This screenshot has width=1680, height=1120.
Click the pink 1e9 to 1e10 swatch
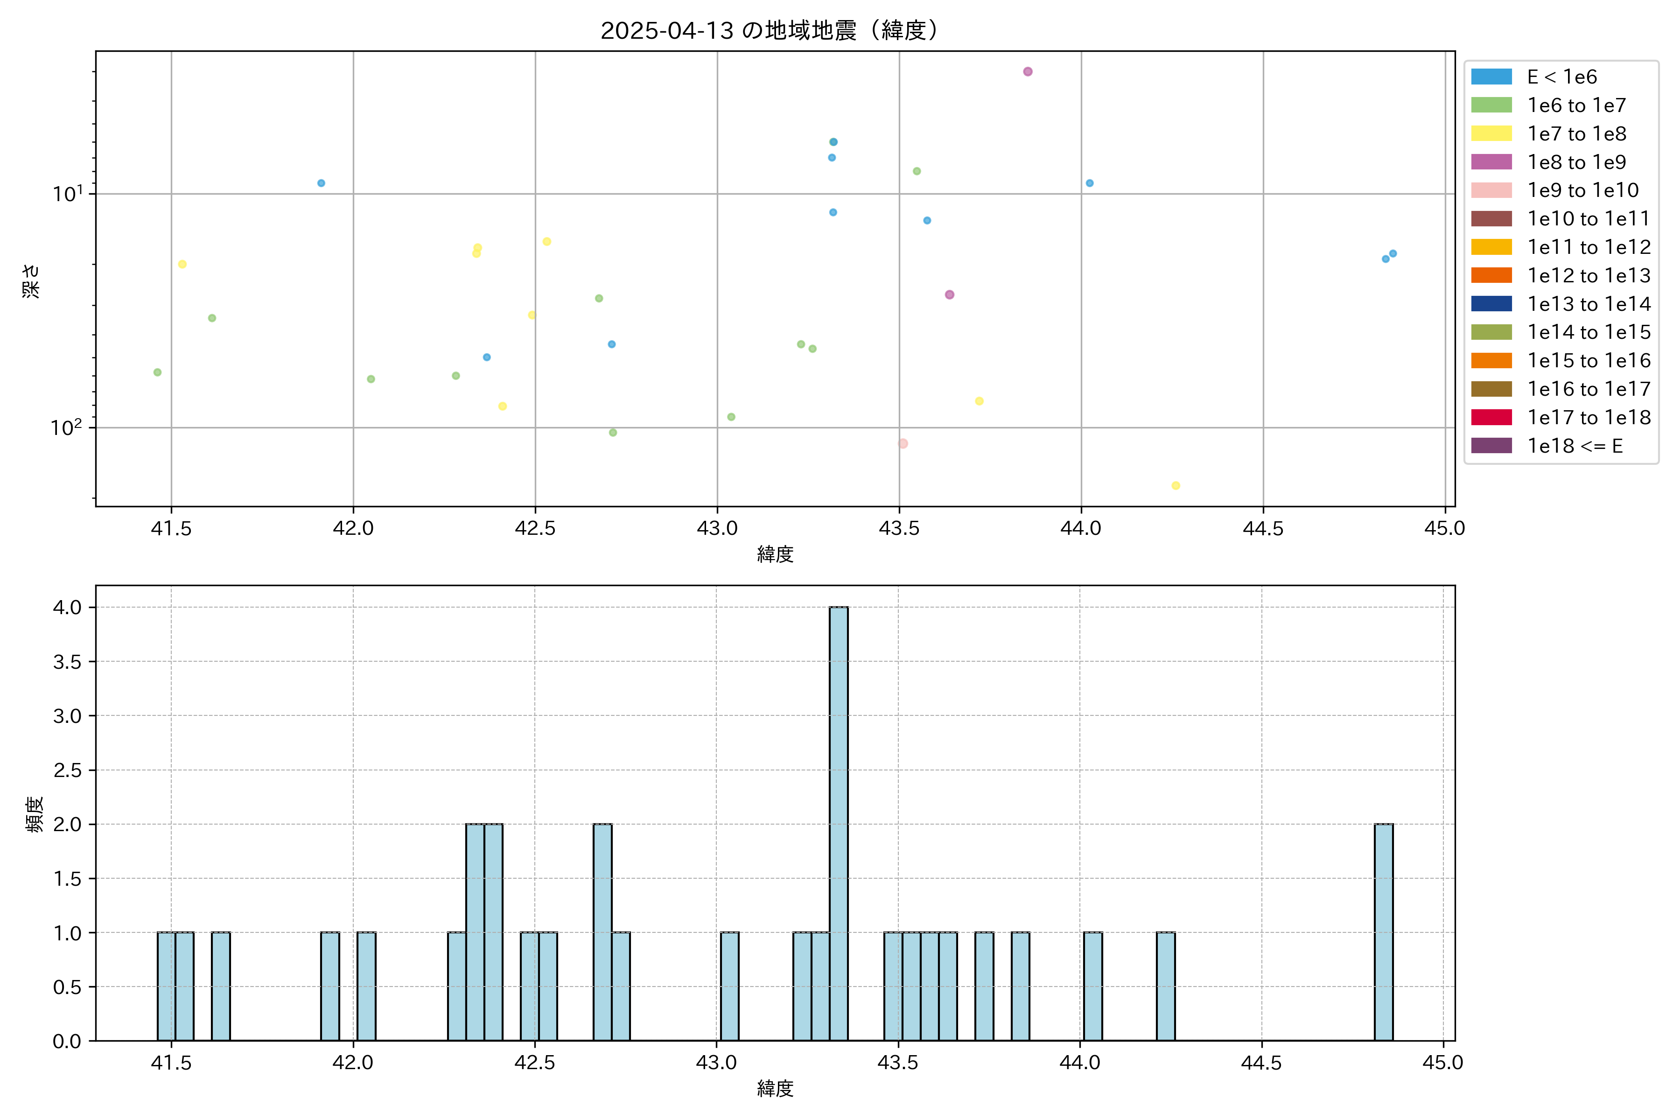1491,191
